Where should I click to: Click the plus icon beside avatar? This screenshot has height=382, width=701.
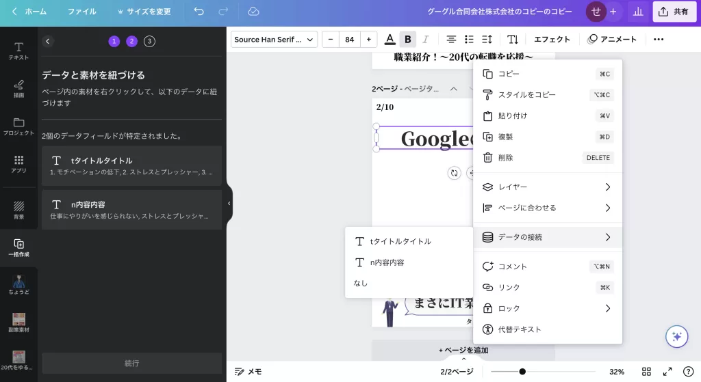pos(613,12)
